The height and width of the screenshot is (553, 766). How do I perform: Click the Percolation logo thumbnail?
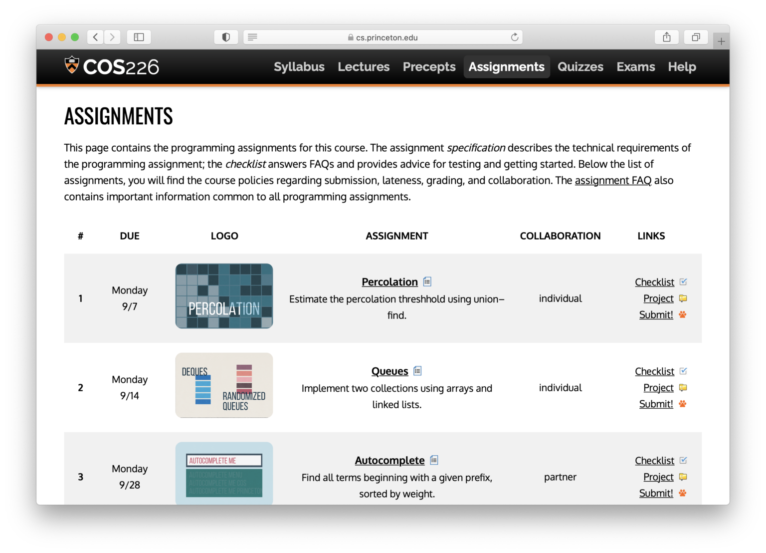224,296
